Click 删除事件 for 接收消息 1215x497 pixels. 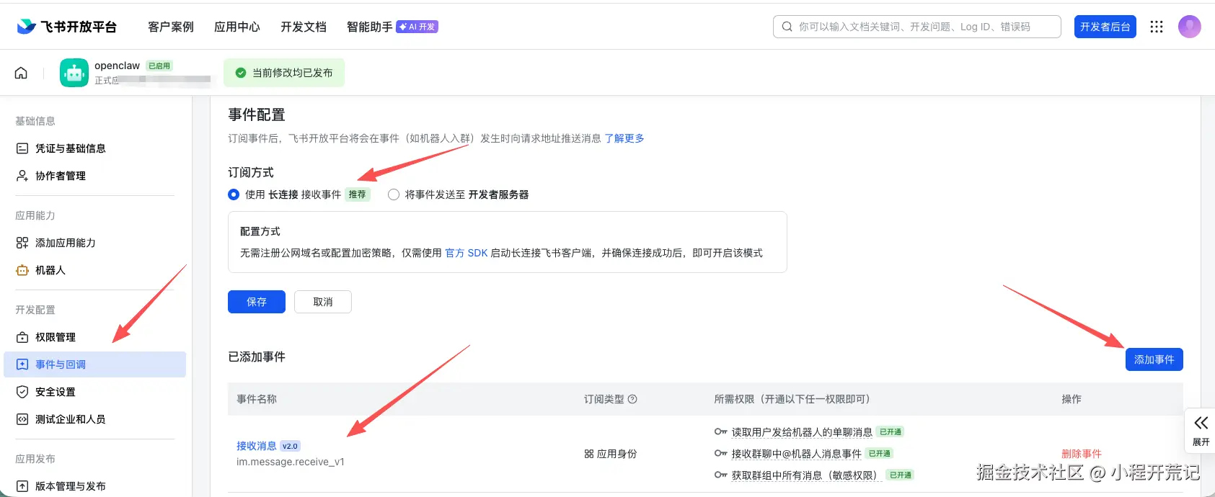[x=1082, y=454]
